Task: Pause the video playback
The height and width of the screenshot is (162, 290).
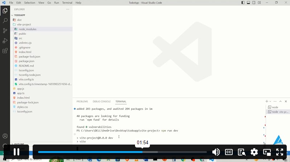Action: (16, 152)
